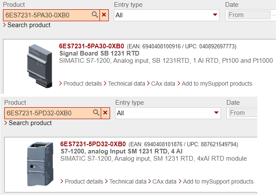This screenshot has height=195, width=276.
Task: Click magnifier icon in top product search
Action: pyautogui.click(x=95, y=15)
